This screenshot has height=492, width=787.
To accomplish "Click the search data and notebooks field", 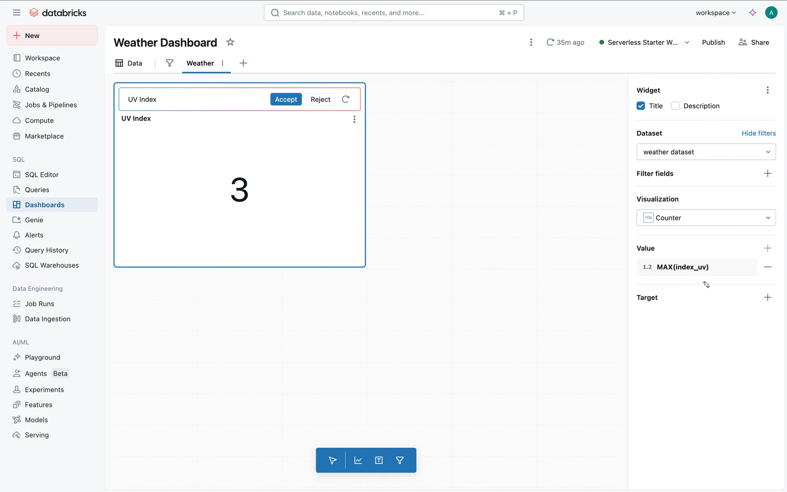I will click(x=389, y=13).
